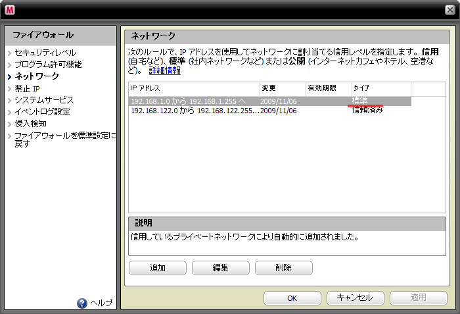The height and width of the screenshot is (314, 460).
Task: Open the 詳細情報 link
Action: pyautogui.click(x=164, y=70)
